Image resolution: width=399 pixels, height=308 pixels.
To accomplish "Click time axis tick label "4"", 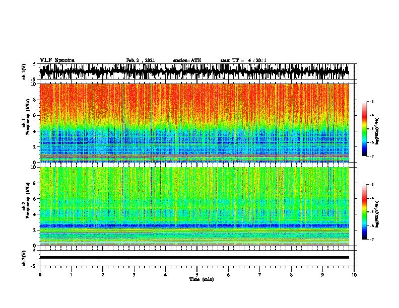I will coord(166,275).
